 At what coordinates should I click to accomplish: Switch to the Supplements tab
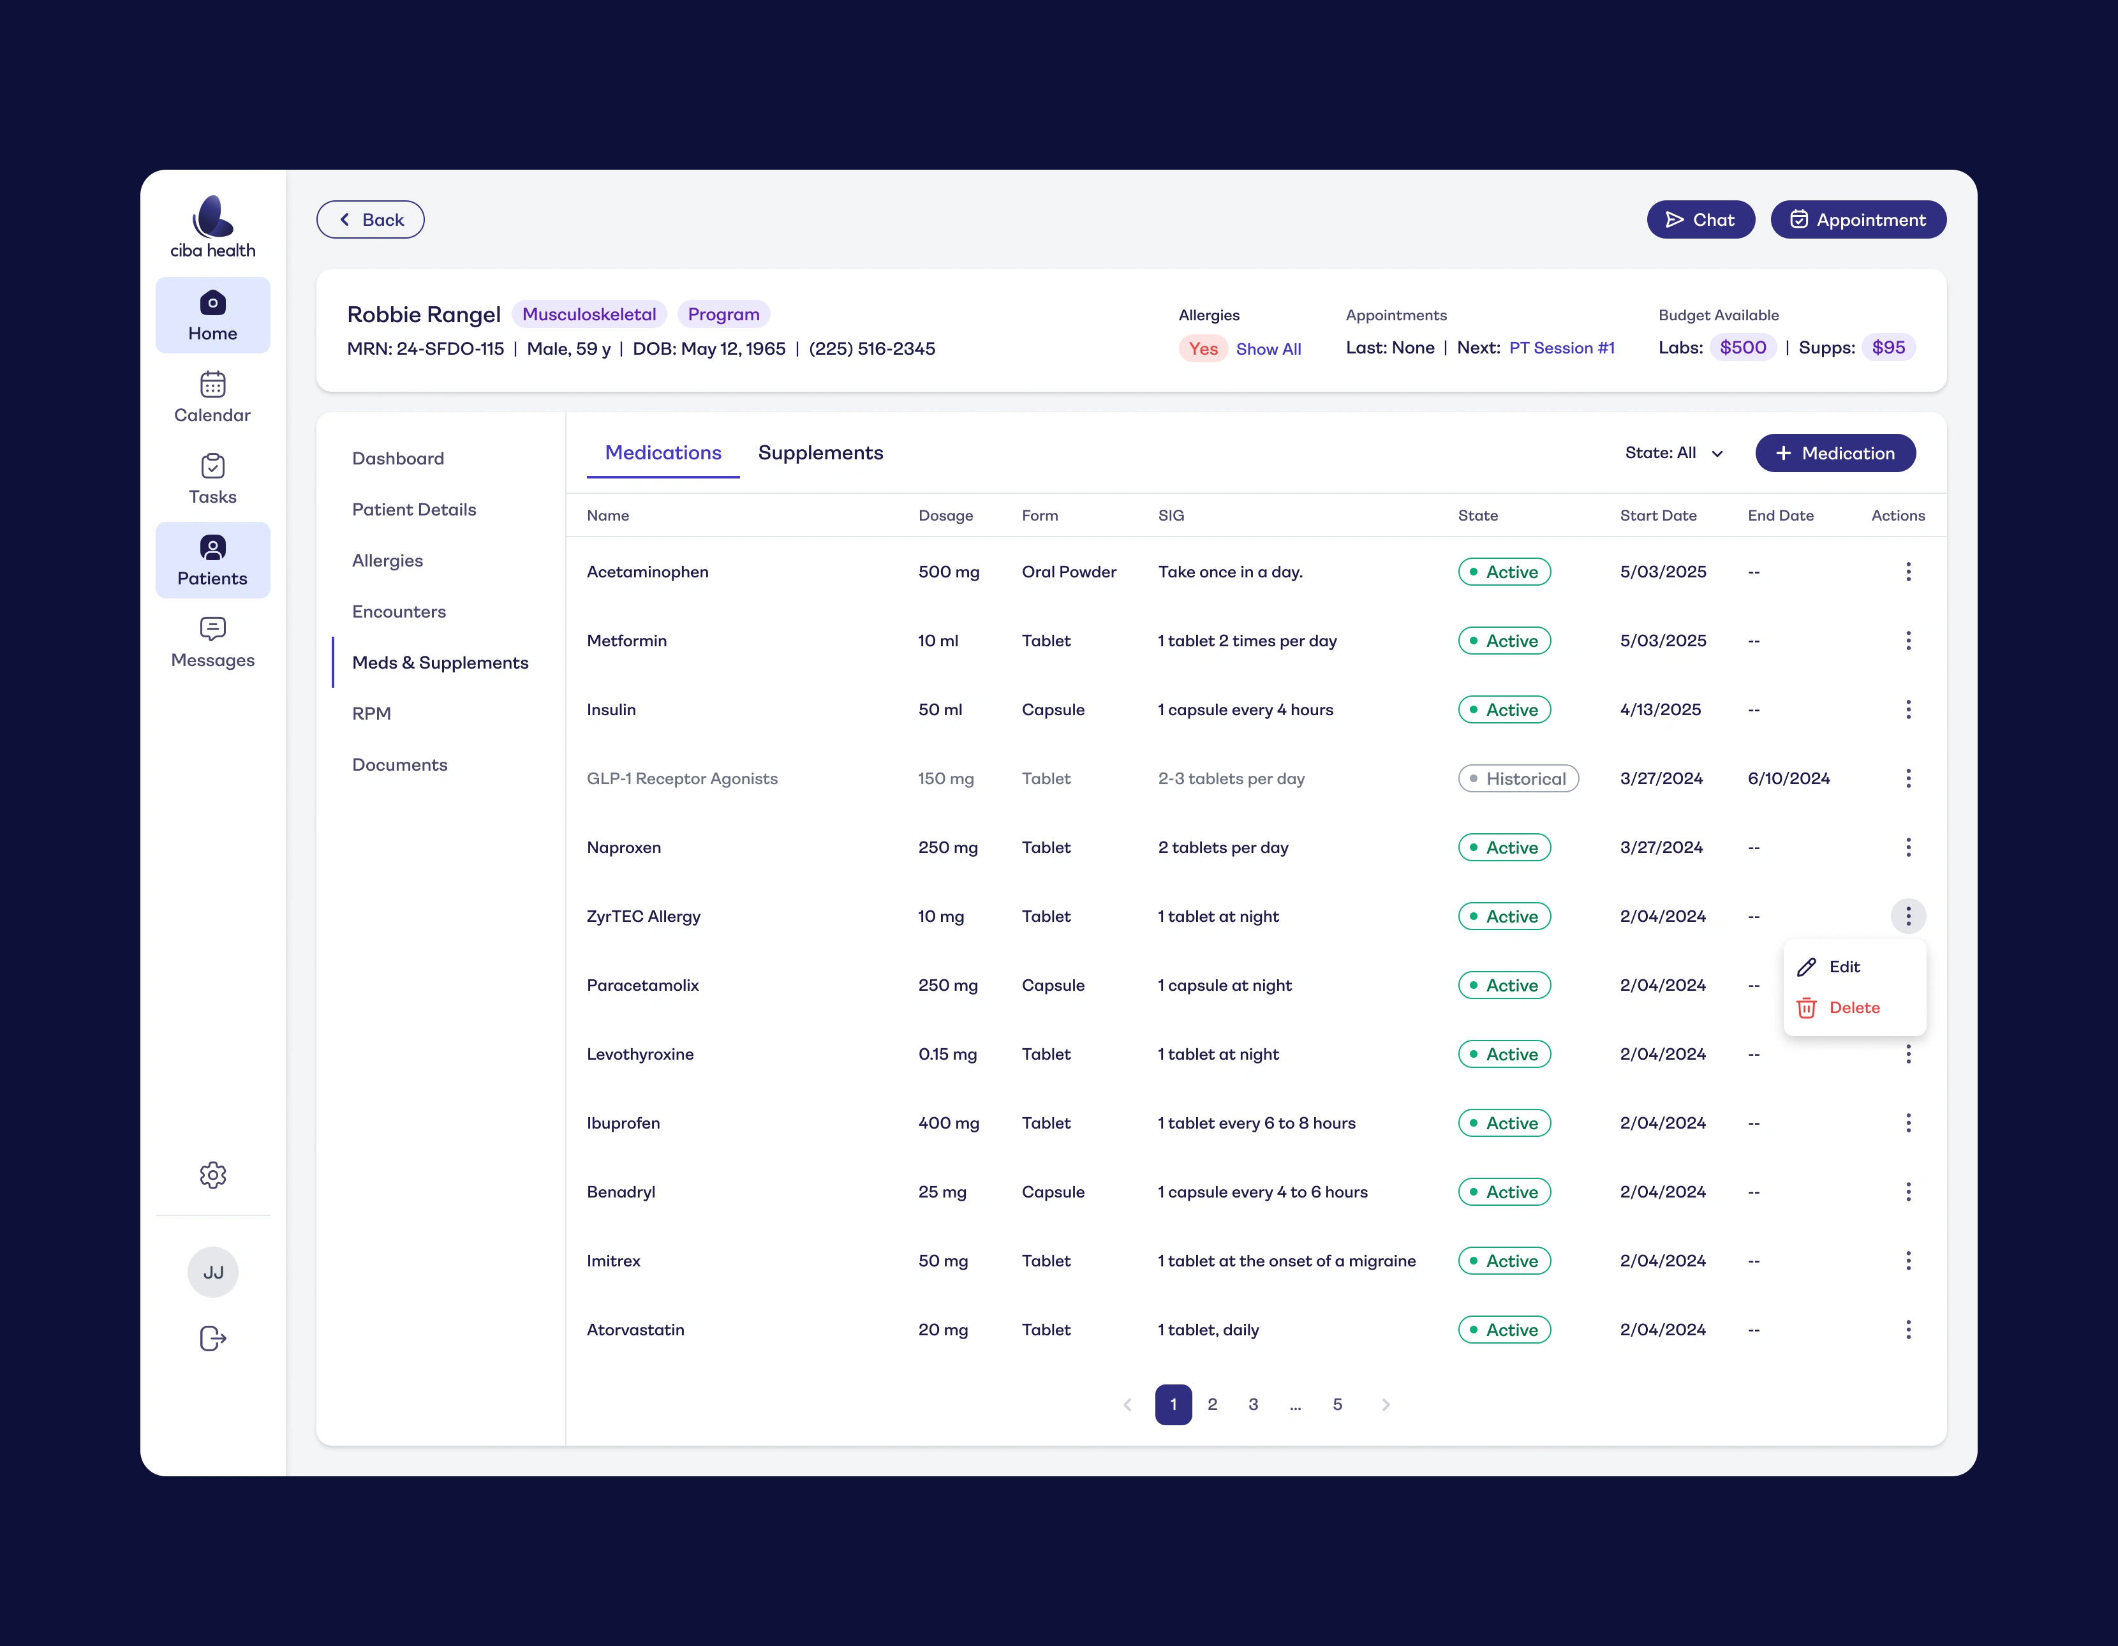(820, 453)
